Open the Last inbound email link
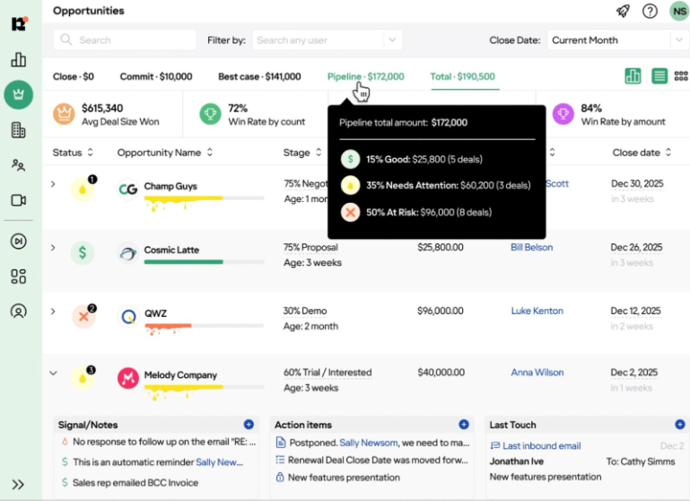This screenshot has width=690, height=501. [542, 446]
